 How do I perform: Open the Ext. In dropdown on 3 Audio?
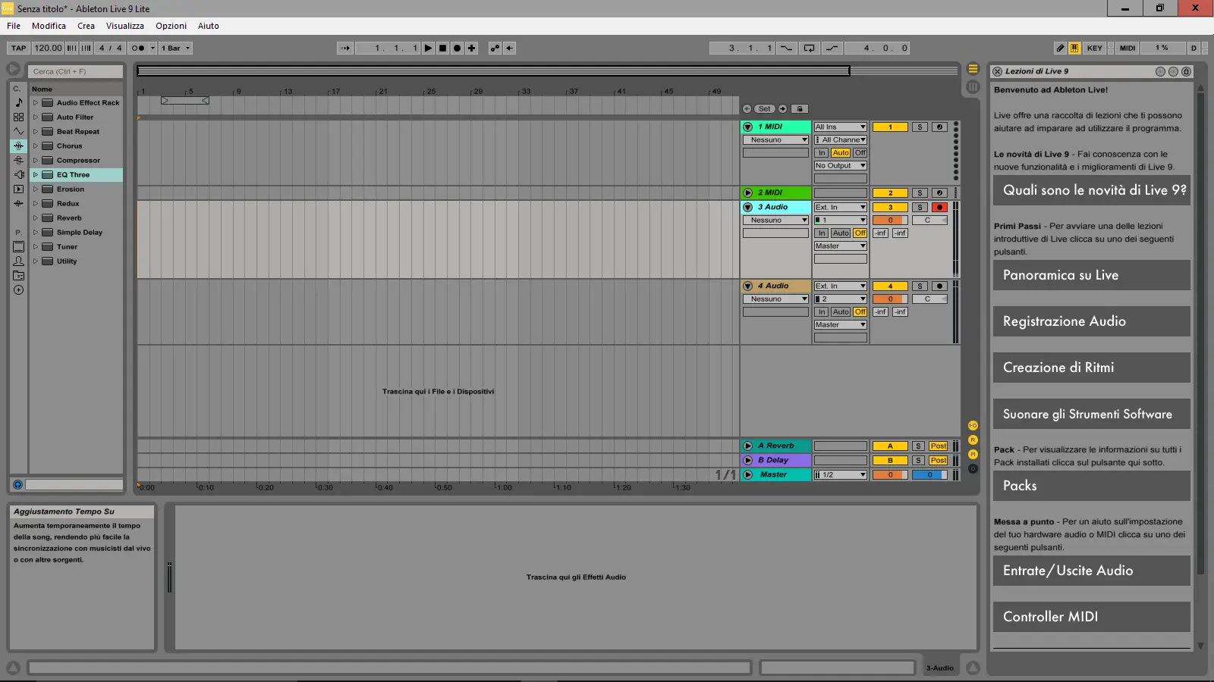tap(840, 207)
